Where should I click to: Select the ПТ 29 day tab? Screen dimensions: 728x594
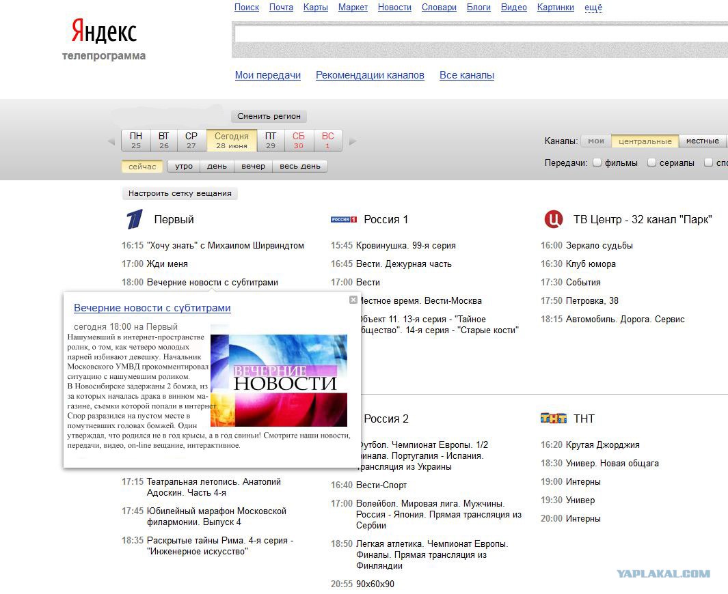(271, 141)
